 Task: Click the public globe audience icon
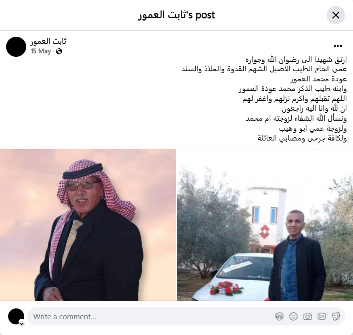pos(59,52)
